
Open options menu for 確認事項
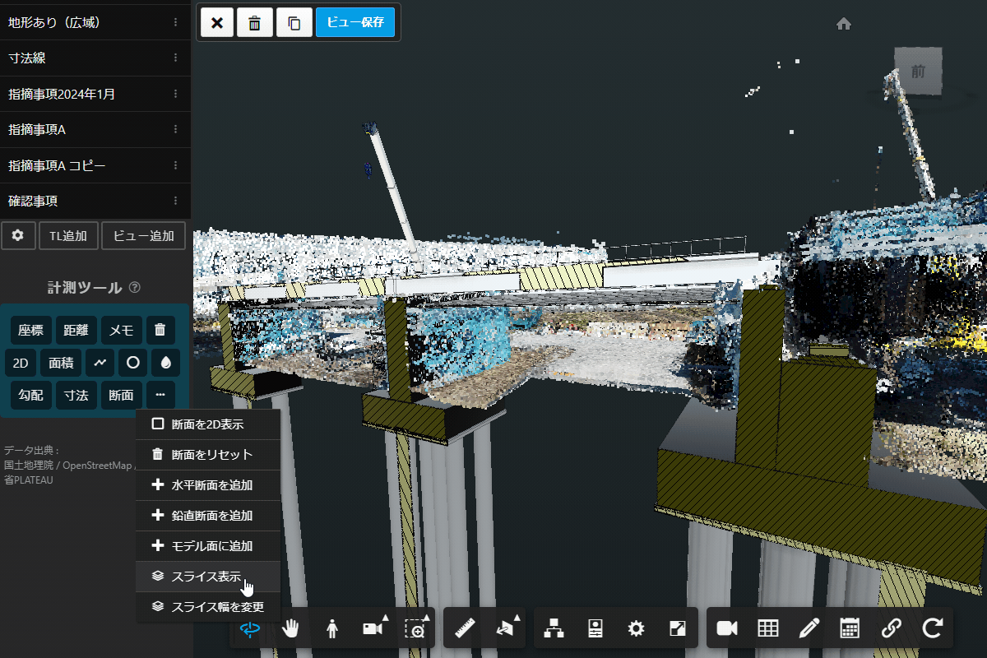pyautogui.click(x=175, y=201)
